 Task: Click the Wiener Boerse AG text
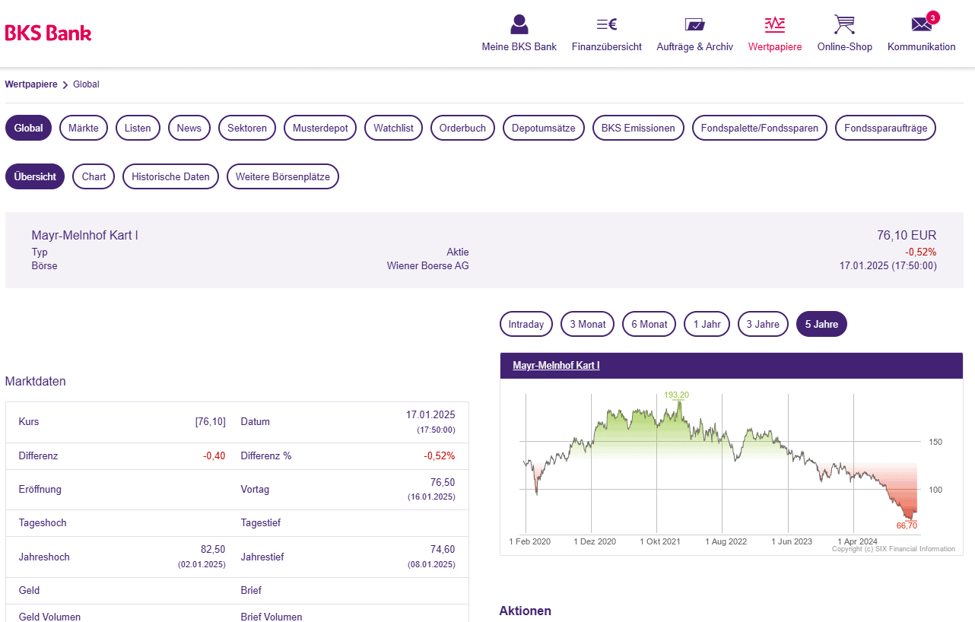[428, 266]
